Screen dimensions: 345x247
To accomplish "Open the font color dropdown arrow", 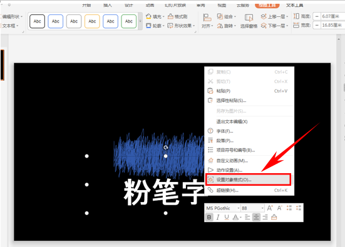I will point(240,218).
